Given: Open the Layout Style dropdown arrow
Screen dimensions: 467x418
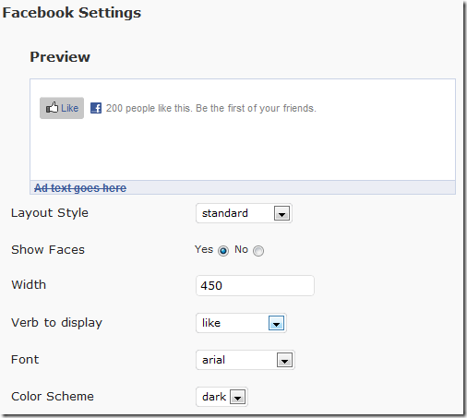Looking at the screenshot, I should click(x=281, y=213).
